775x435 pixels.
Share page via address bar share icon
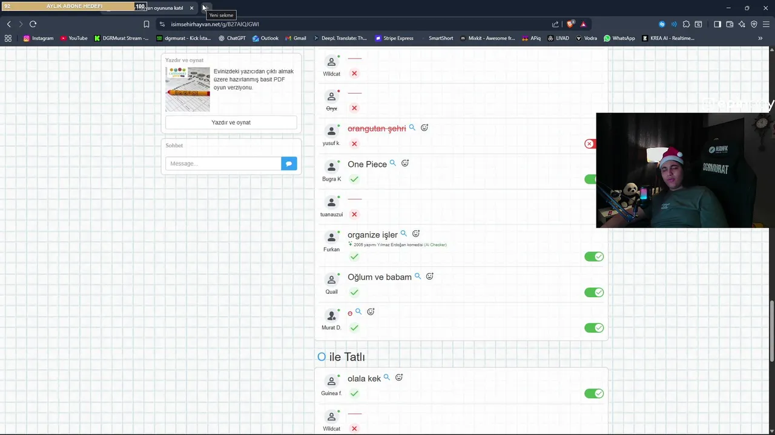[555, 24]
